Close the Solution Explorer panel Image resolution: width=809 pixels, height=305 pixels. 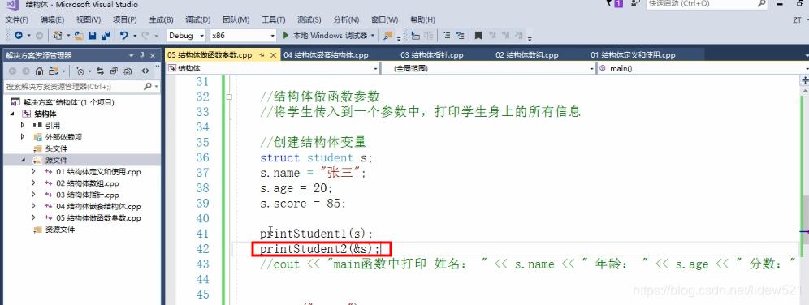coord(153,55)
